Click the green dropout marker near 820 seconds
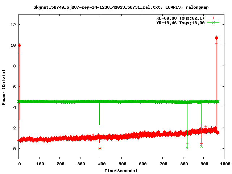The image size is (232, 174). point(187,148)
